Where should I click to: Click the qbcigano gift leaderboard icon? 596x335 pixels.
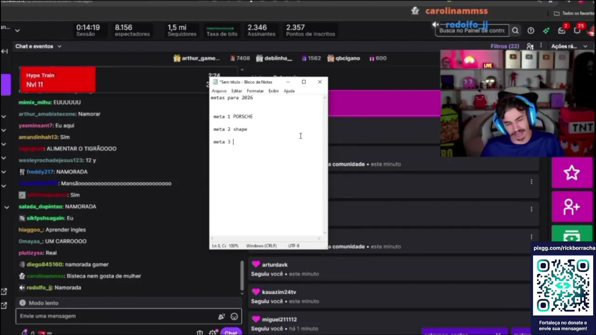331,58
